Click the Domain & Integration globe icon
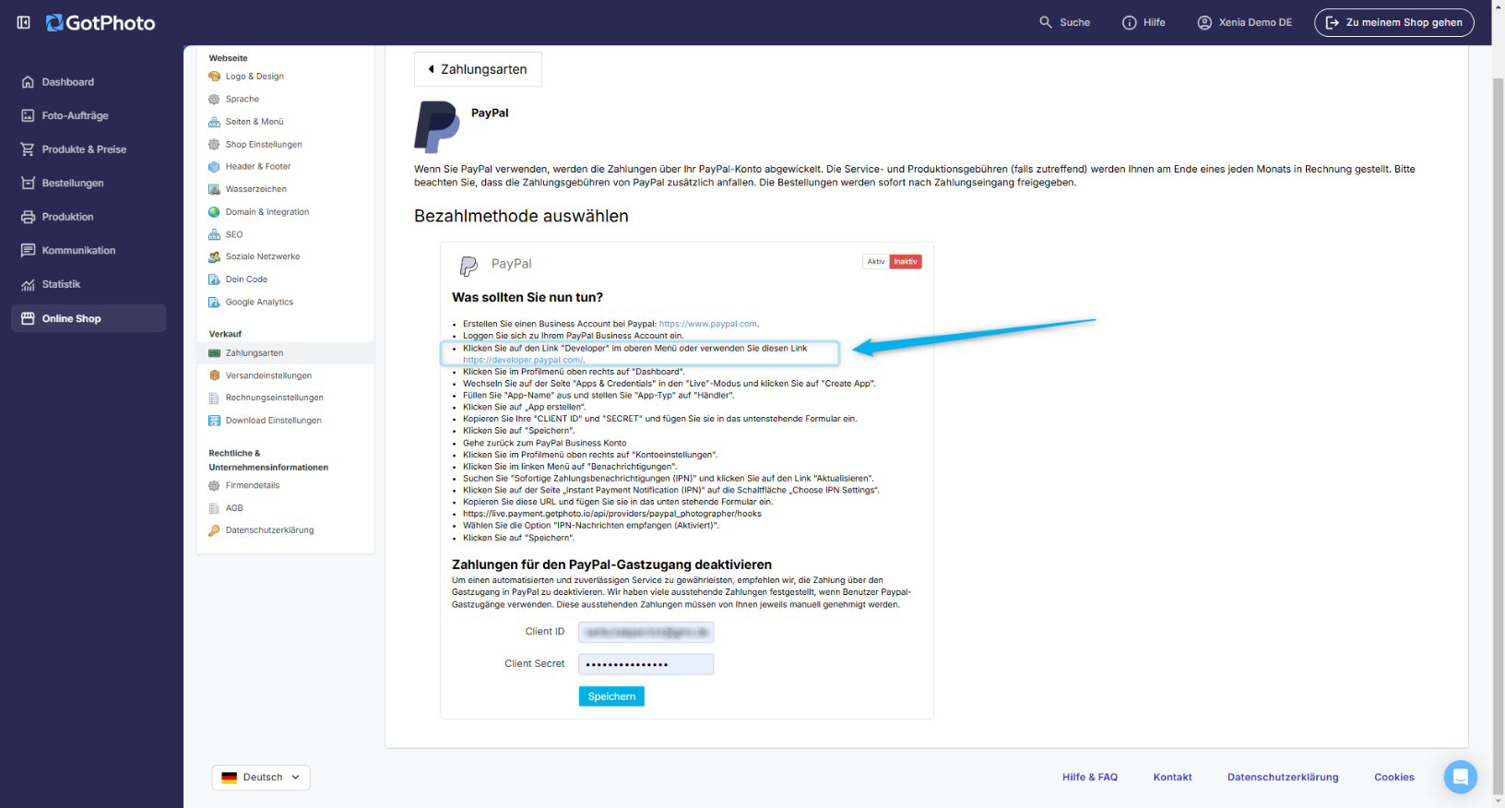Viewport: 1505px width, 808px height. pos(214,212)
